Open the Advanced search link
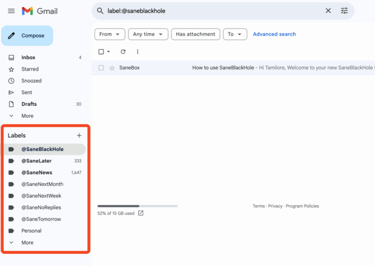The height and width of the screenshot is (266, 375). tap(274, 34)
